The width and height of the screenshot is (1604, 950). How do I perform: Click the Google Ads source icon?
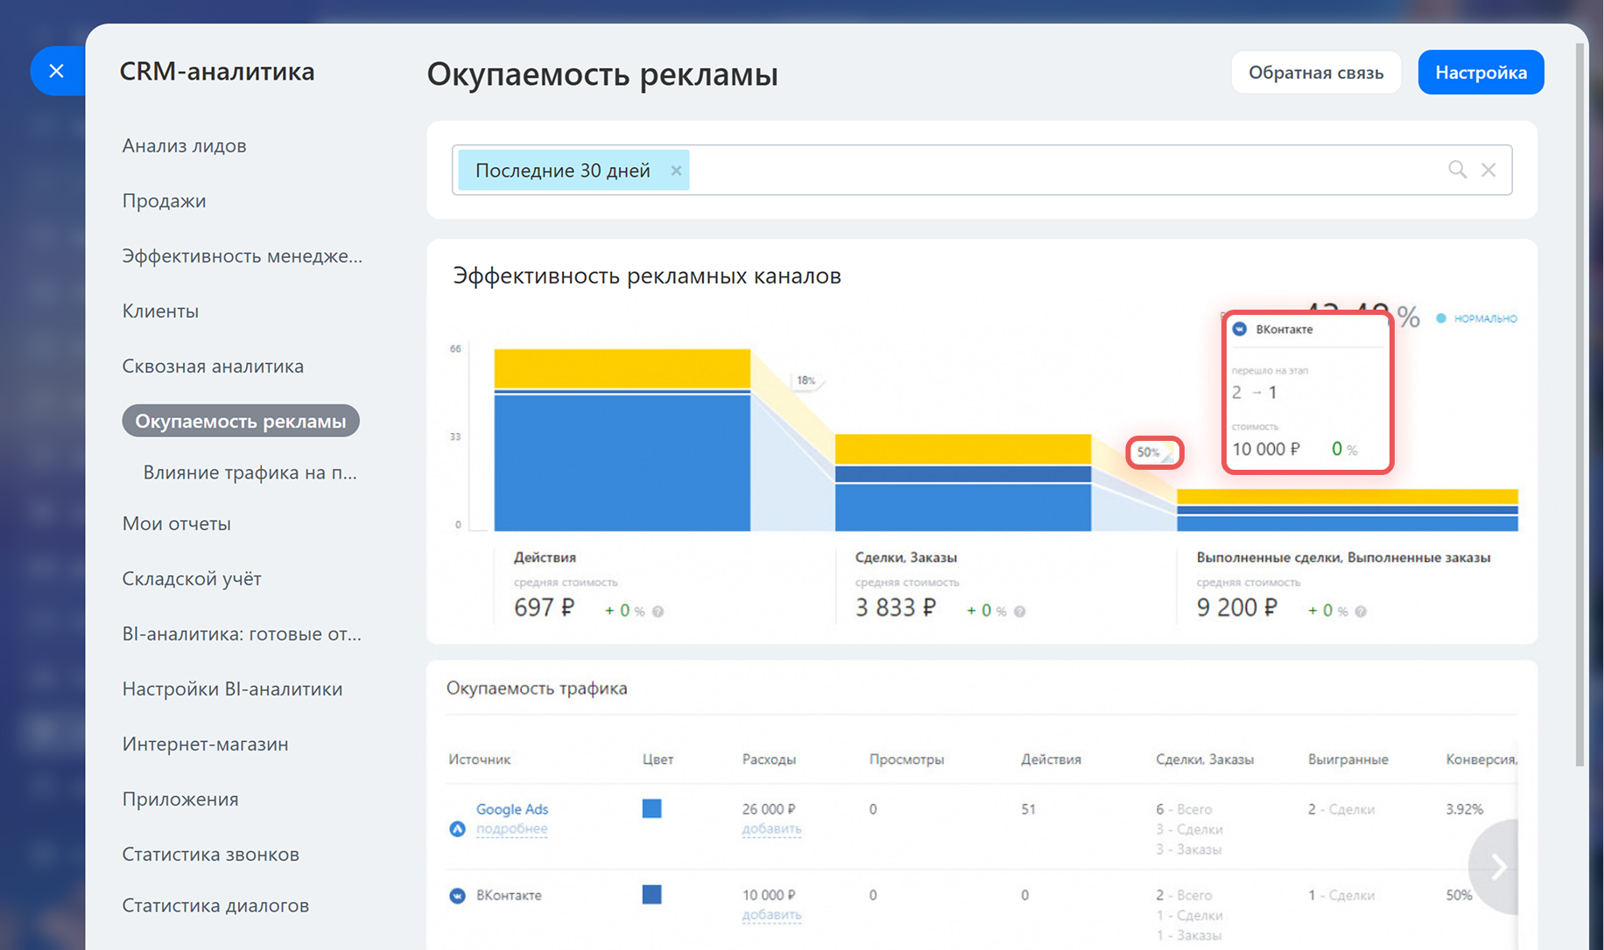457,828
